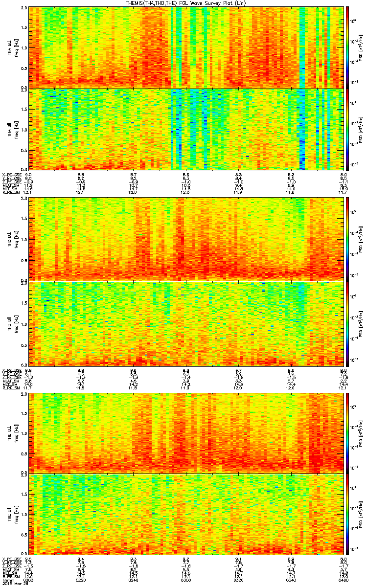Select the THA B⊥ spectrogram panel

click(x=186, y=47)
